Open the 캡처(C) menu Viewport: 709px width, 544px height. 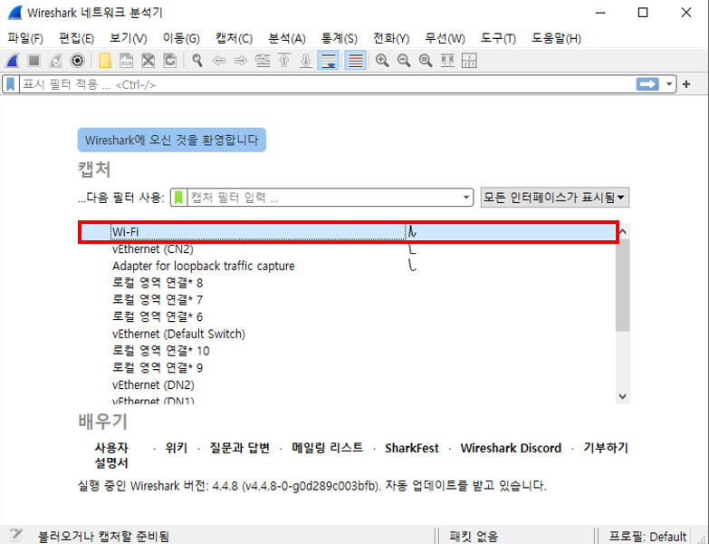pos(234,38)
